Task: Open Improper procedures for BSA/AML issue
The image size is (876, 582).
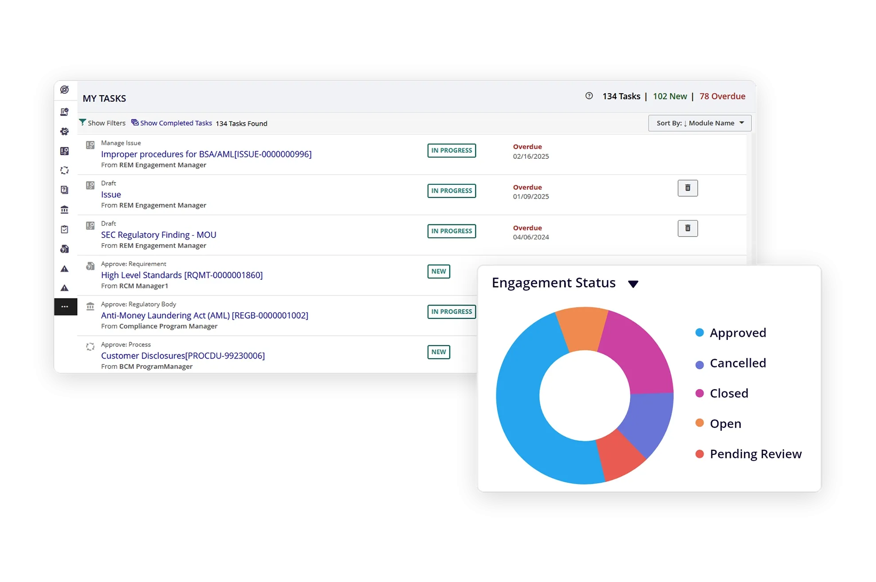Action: tap(206, 154)
